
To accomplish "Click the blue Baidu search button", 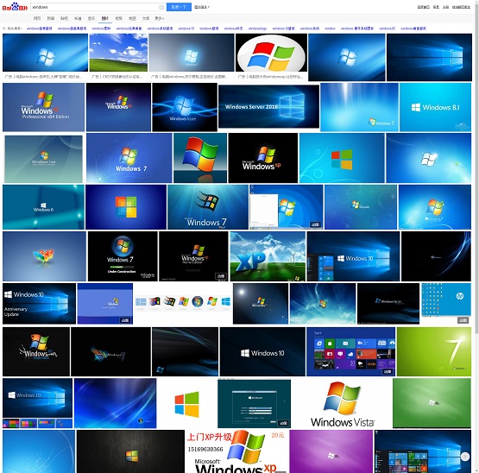I will (x=179, y=7).
